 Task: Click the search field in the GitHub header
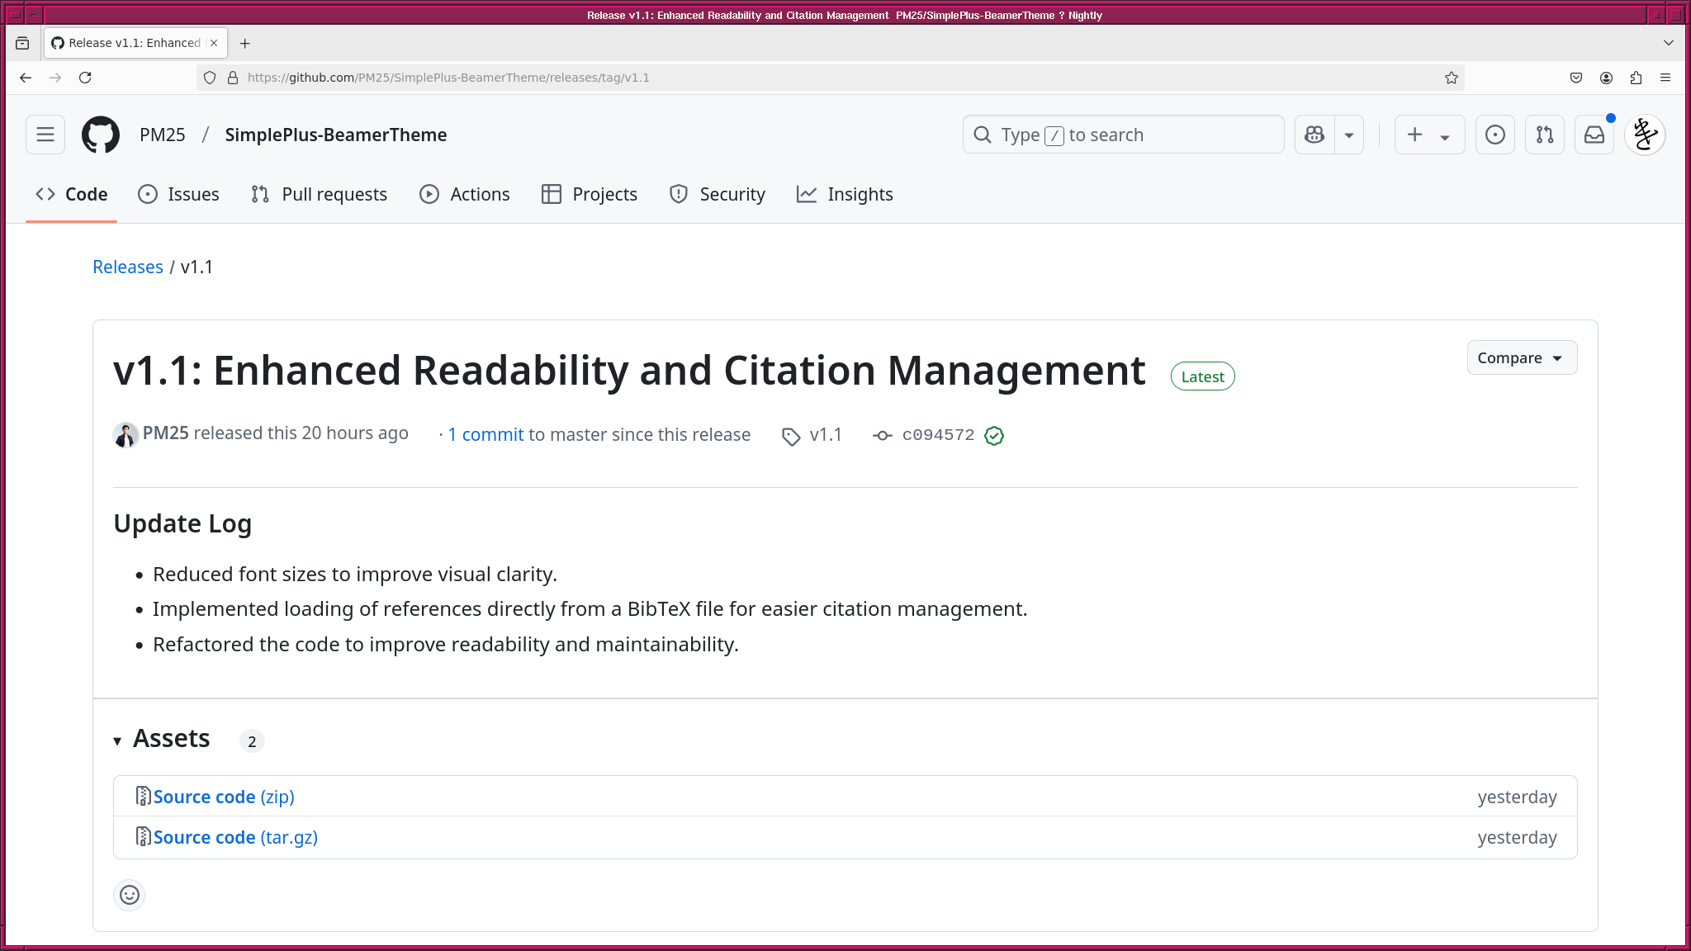click(x=1123, y=135)
